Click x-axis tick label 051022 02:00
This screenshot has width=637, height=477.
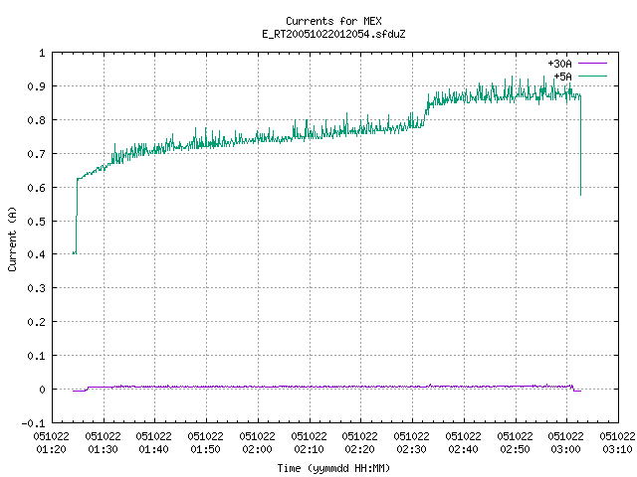(x=257, y=442)
